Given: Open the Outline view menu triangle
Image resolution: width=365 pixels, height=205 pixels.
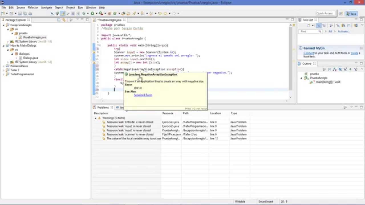Looking at the screenshot, I should click(x=362, y=69).
